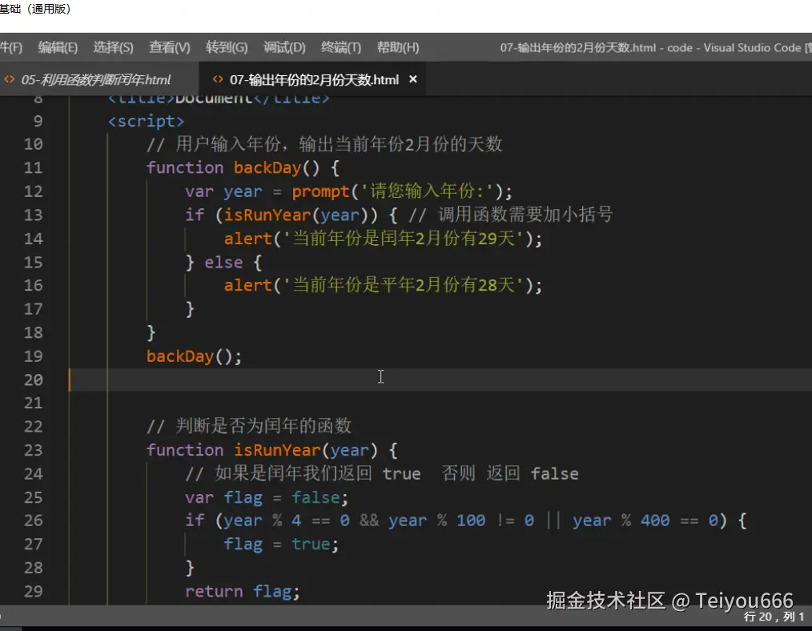Click alert on line 14 with 29天

pyautogui.click(x=247, y=239)
